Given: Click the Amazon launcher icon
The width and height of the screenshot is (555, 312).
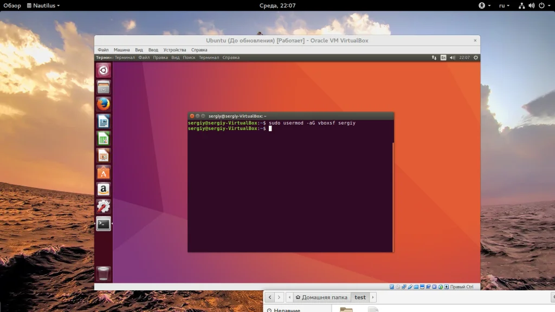Looking at the screenshot, I should pyautogui.click(x=104, y=190).
